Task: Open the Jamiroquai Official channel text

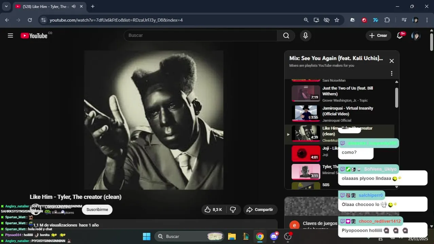Action: (x=337, y=120)
